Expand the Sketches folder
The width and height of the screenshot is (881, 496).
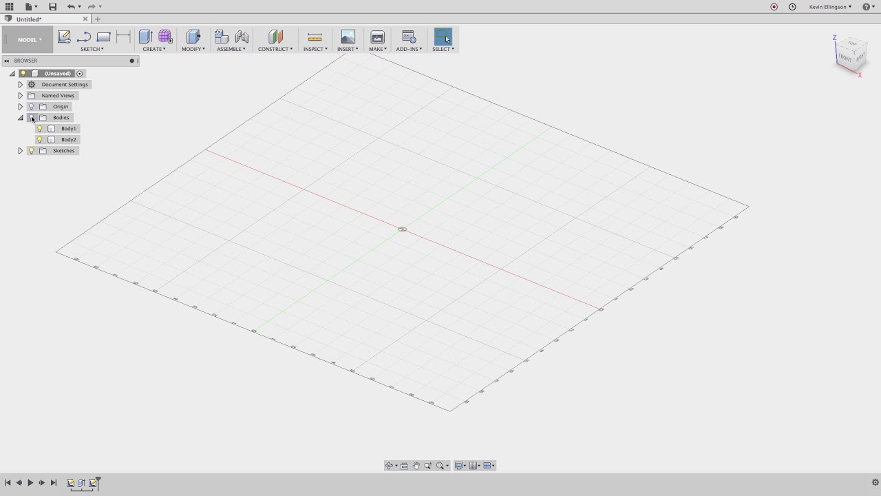pos(21,151)
